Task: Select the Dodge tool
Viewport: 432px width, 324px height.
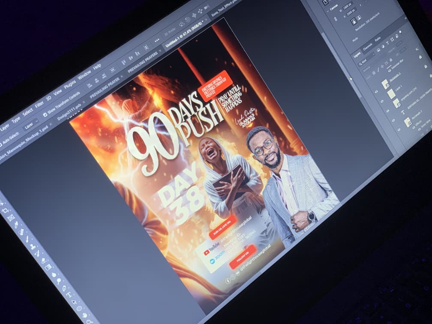Action: point(59,281)
